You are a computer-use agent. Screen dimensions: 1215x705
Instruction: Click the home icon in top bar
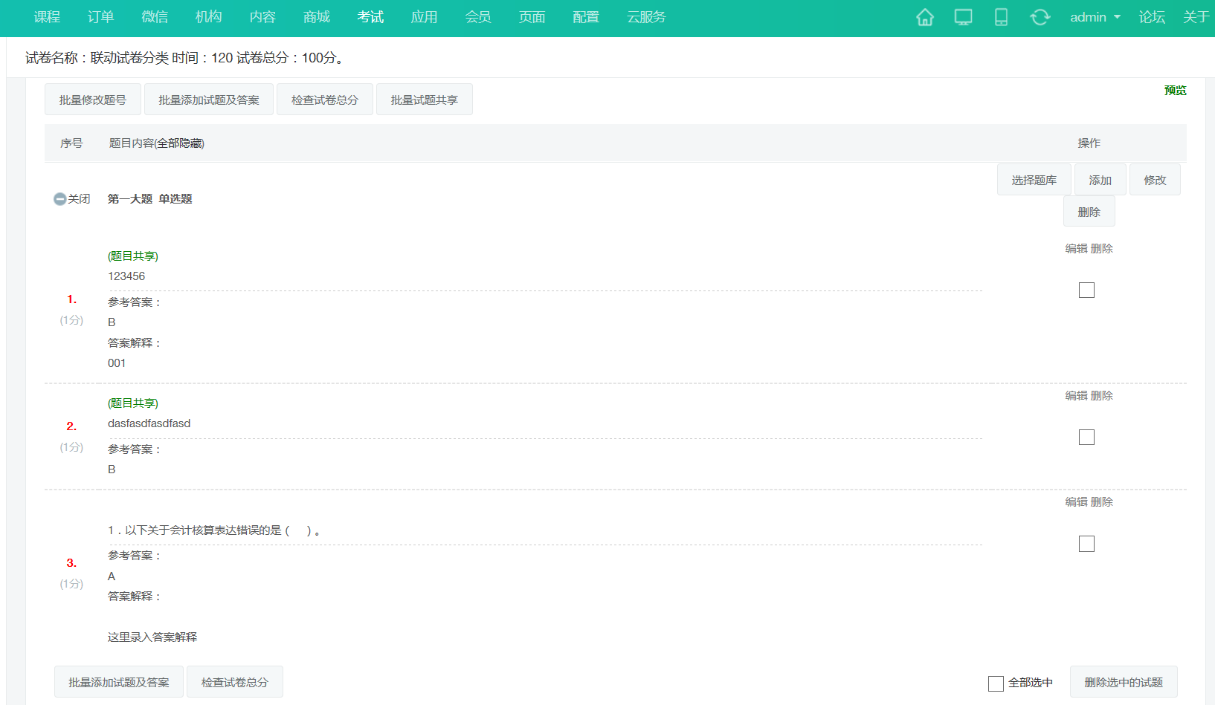pos(924,17)
